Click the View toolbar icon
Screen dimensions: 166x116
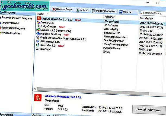(x=121, y=12)
